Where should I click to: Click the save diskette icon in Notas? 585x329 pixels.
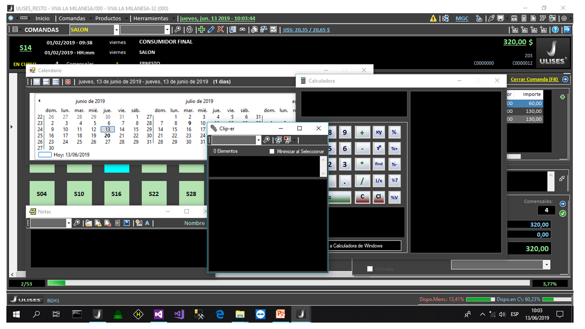[x=127, y=223]
